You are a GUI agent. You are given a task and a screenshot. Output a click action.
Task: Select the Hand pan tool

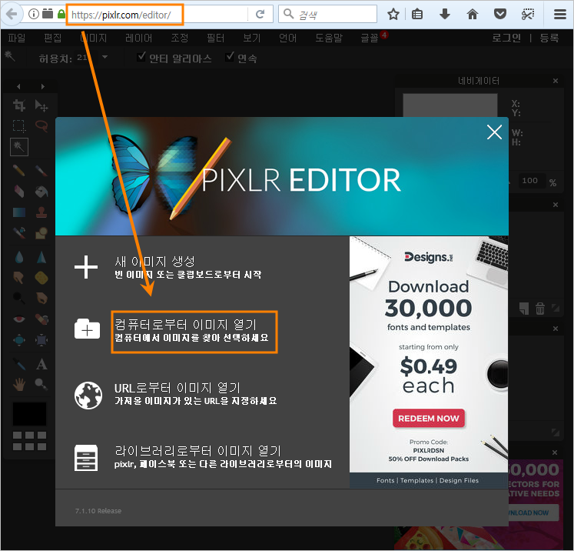click(19, 384)
